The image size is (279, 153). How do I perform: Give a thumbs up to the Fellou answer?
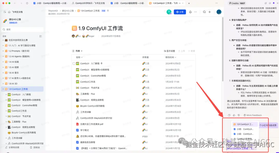click(234, 115)
